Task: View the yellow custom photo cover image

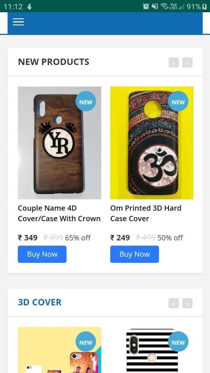Action: (59, 350)
